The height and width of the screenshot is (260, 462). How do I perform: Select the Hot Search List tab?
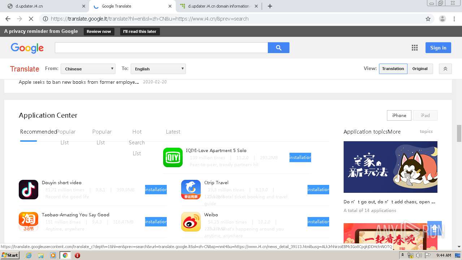point(137,142)
